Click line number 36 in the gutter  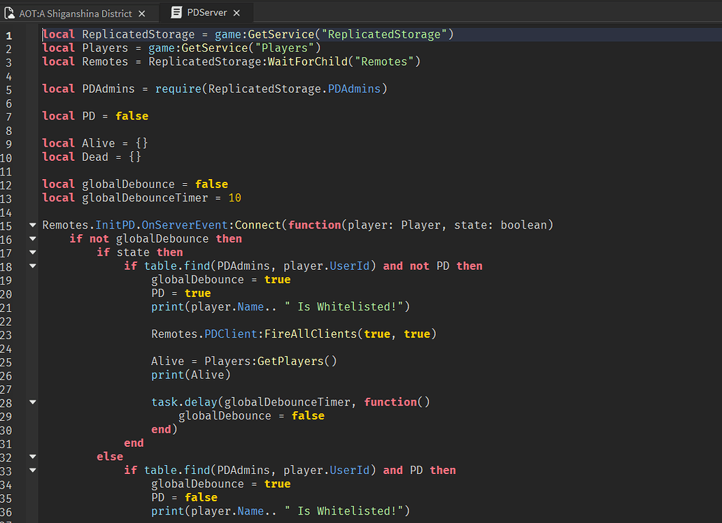(7, 512)
